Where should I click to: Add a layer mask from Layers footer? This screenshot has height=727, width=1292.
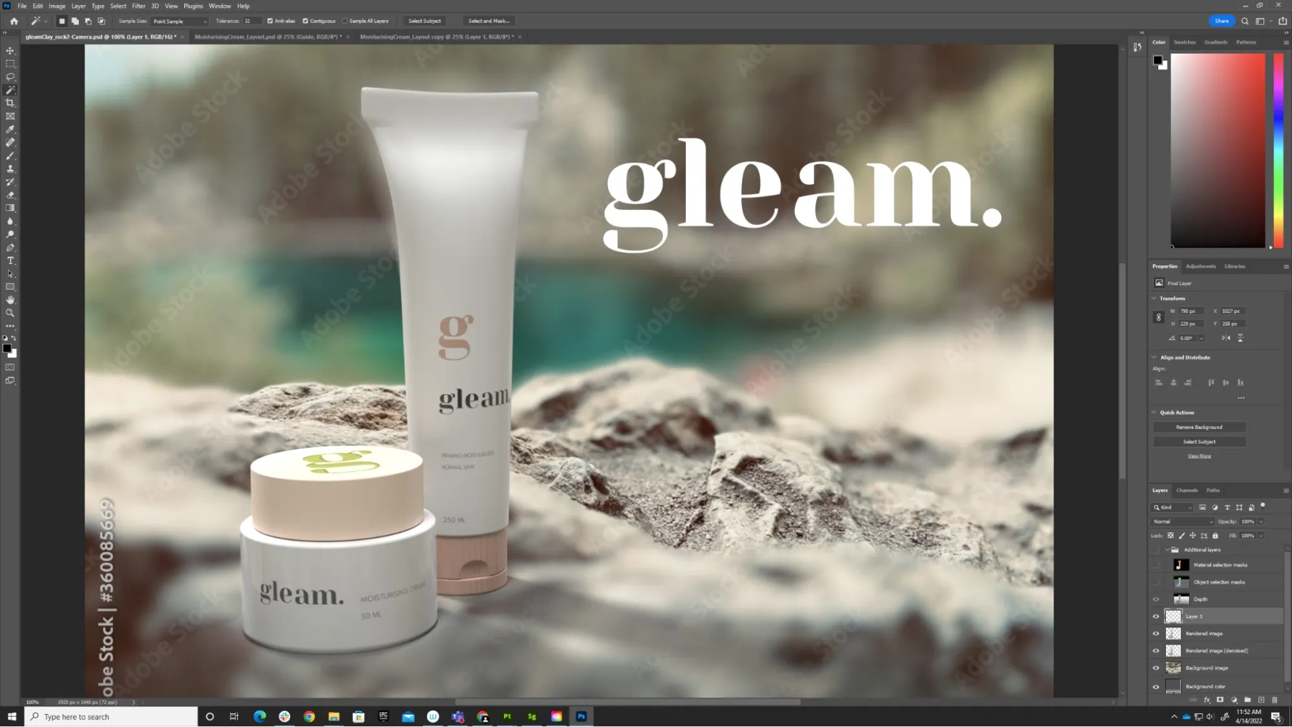point(1220,700)
